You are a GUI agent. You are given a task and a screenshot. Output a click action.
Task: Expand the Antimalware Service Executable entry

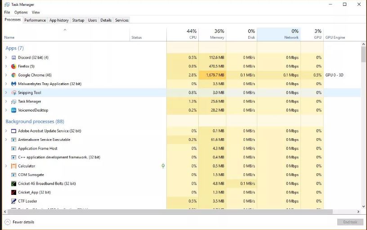click(x=6, y=140)
